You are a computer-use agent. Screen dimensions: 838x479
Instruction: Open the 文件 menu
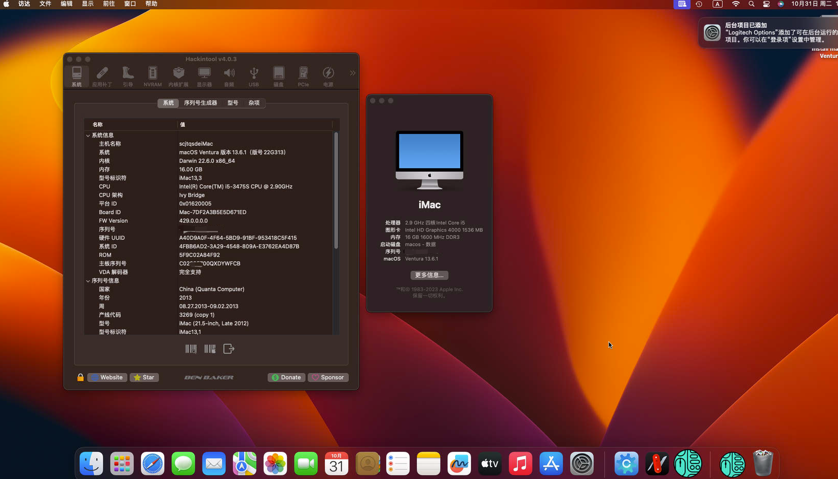[x=45, y=4]
